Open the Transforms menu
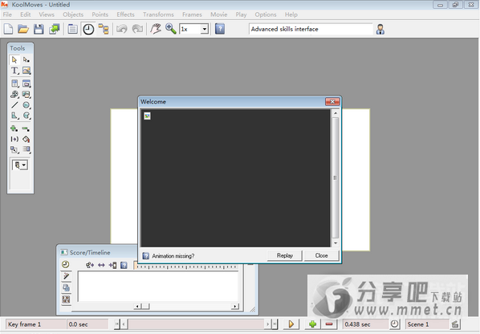The height and width of the screenshot is (334, 480). pyautogui.click(x=158, y=14)
